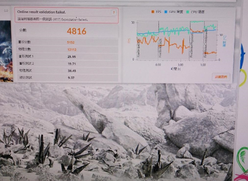Click the Online result validation failed heading

41,12
